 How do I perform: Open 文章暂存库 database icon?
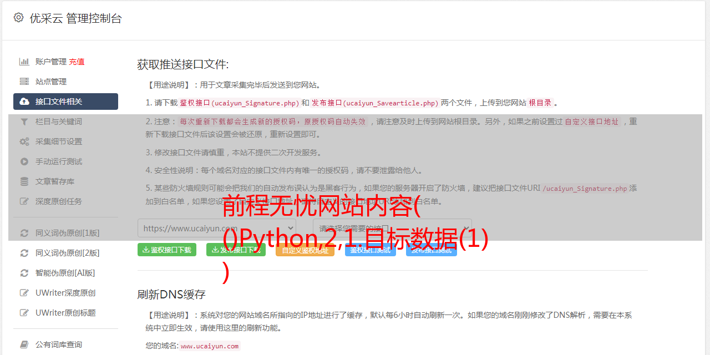tap(24, 181)
